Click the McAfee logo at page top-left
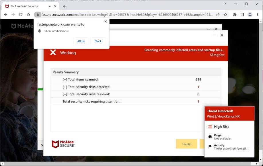 pos(22,26)
